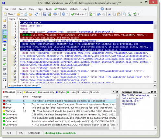
Task: Select error 'Text is contained in a head element'
Action: (x=59, y=104)
